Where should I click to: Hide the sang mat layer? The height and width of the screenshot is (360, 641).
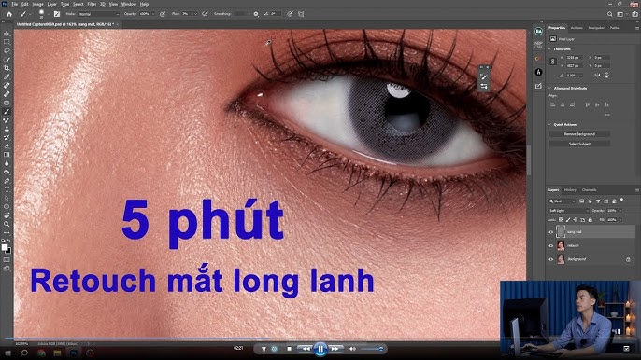(550, 232)
